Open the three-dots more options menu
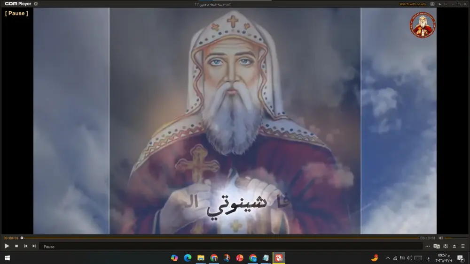 click(427, 246)
